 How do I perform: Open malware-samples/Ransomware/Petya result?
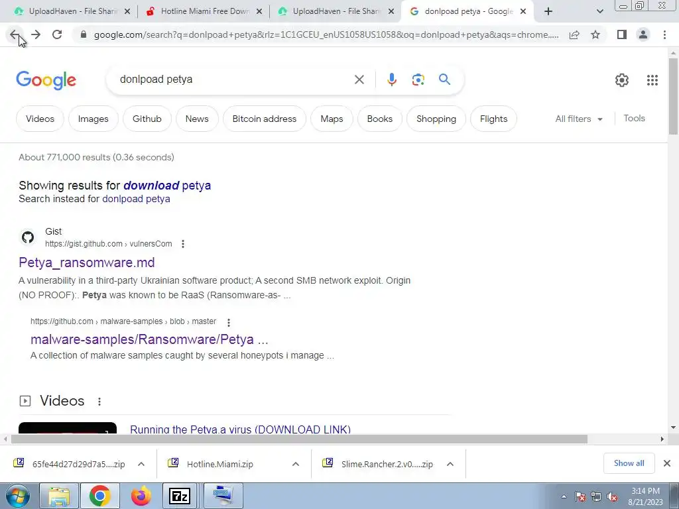click(x=149, y=339)
